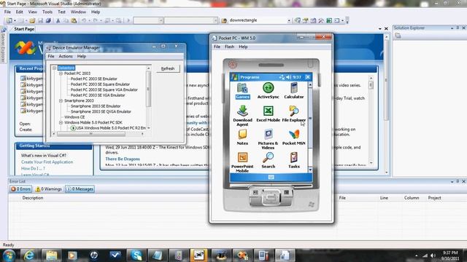Click the Undo toolbar icon
Screen dimensions: 467x262
click(x=84, y=20)
